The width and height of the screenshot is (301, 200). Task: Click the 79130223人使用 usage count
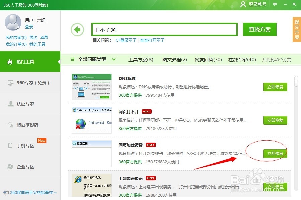point(161,128)
